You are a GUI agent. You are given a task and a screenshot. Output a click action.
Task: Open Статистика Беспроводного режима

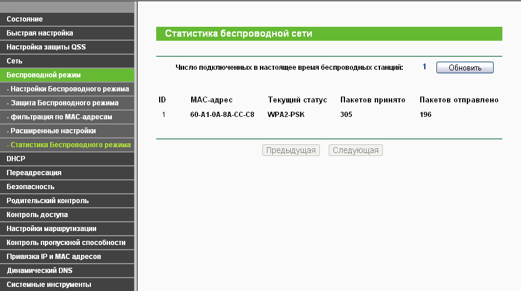tap(67, 145)
